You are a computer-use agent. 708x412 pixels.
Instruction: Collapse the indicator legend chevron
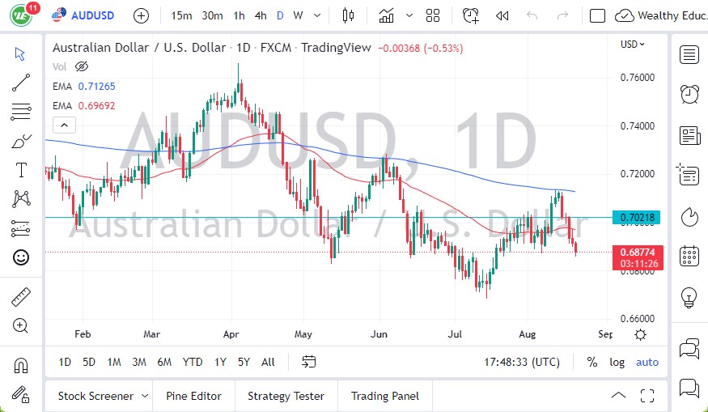point(63,125)
